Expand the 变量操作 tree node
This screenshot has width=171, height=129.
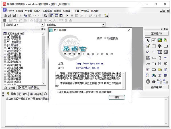click(5, 48)
